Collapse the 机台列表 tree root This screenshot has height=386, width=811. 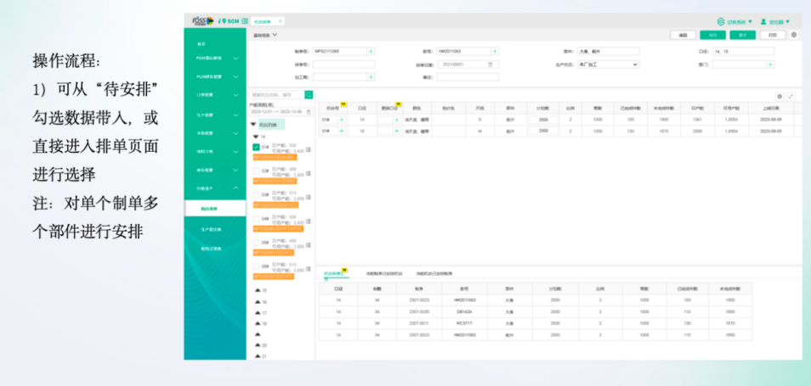tap(253, 124)
